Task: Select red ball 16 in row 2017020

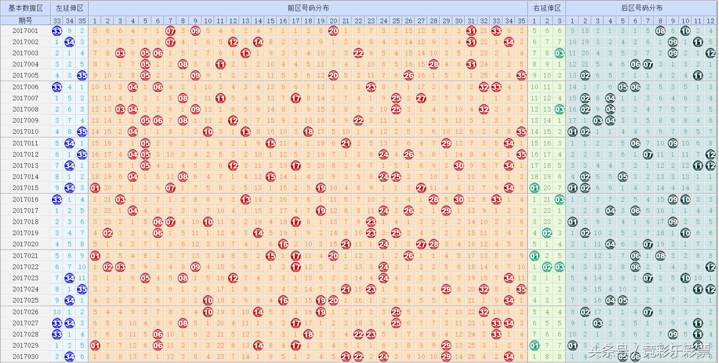Action: (x=283, y=244)
